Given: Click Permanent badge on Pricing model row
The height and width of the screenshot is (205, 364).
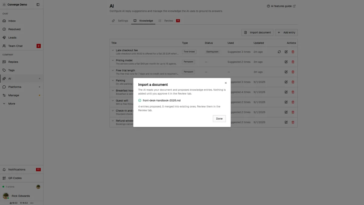Looking at the screenshot, I should tap(188, 62).
